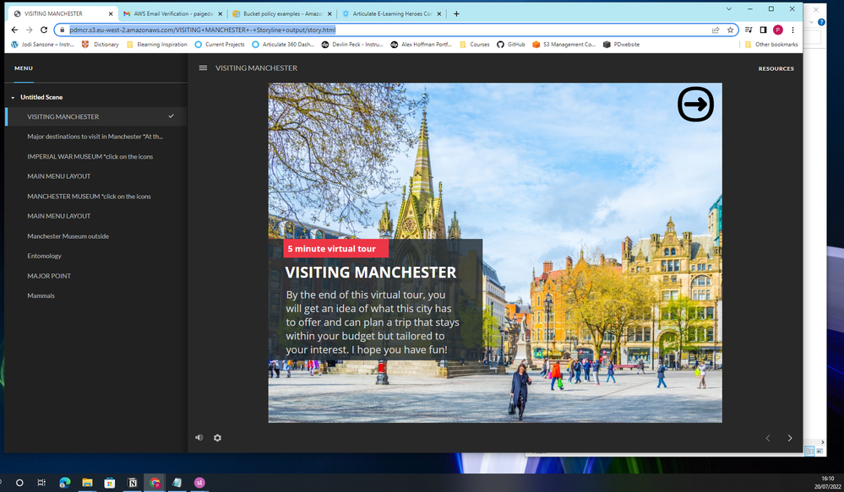Switch to the AWS Email Verification tab
The width and height of the screenshot is (844, 492).
coord(169,14)
